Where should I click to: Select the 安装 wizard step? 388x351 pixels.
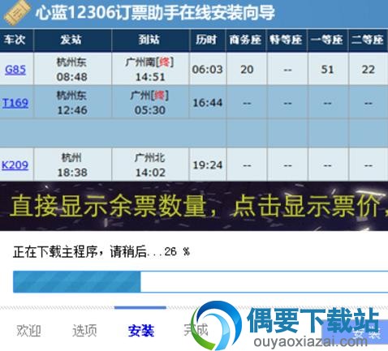(141, 331)
